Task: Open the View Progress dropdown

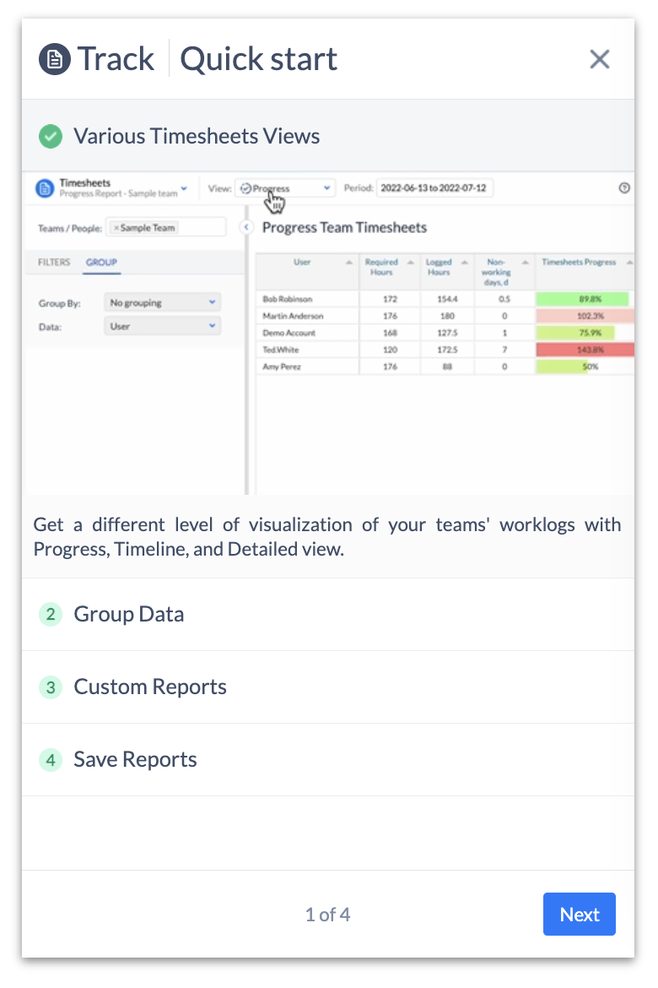Action: click(x=285, y=188)
